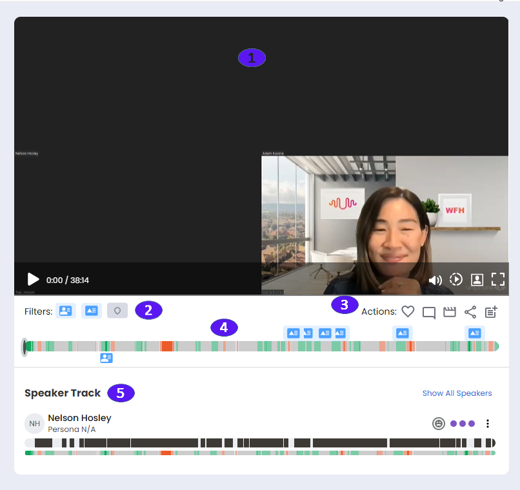Click the contact-card marker beneath the timeline

[x=106, y=358]
